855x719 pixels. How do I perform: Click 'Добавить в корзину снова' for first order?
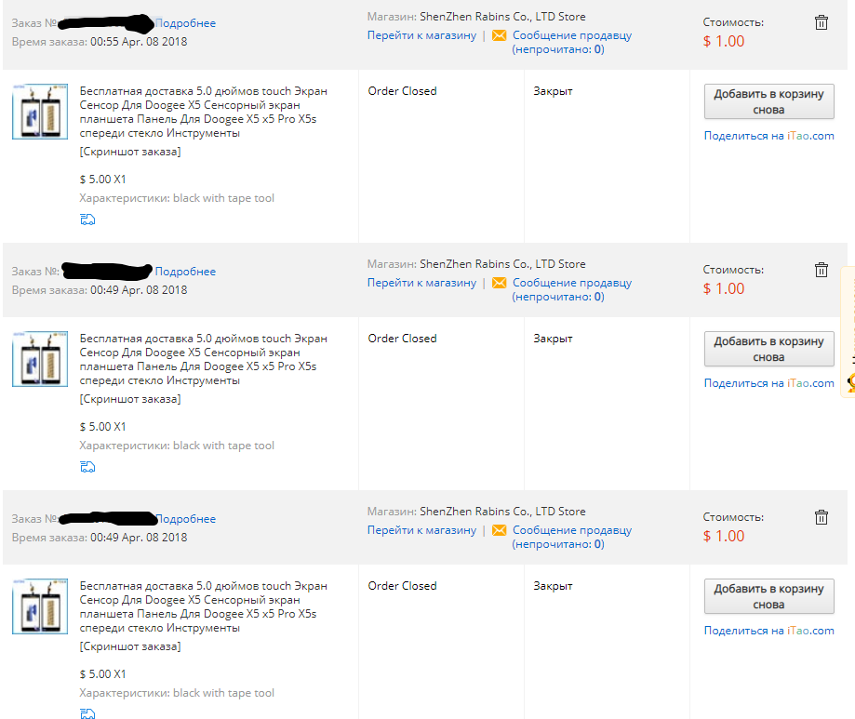click(x=768, y=101)
